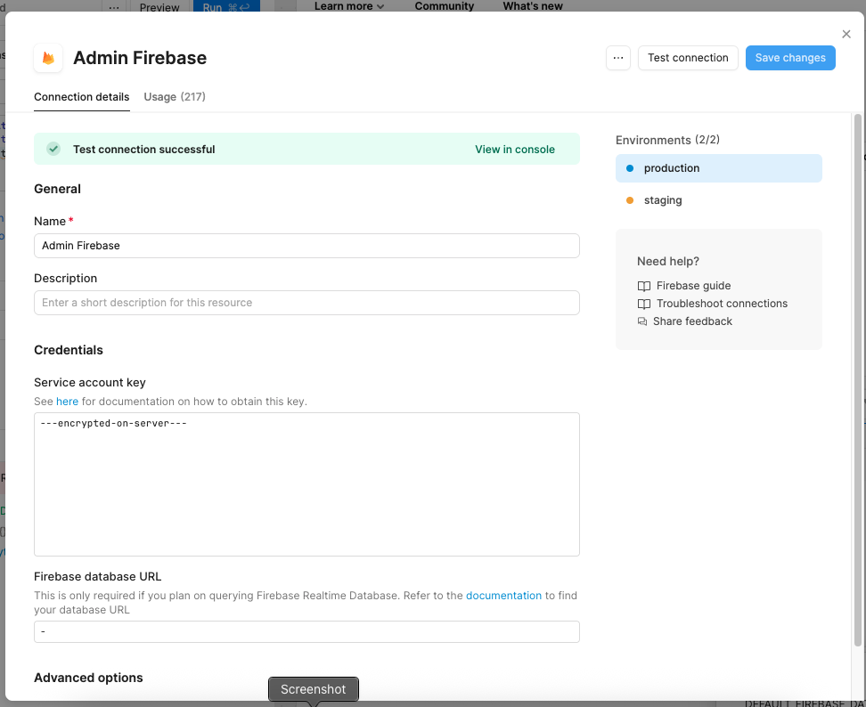The image size is (866, 707).
Task: Open the Share feedback link
Action: [692, 321]
